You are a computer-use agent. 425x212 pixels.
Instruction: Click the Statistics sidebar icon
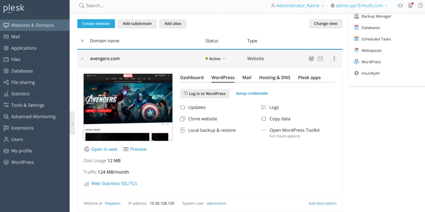pos(6,94)
